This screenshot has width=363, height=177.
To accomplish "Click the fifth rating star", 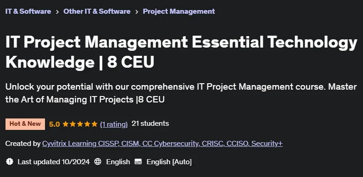I will point(95,124).
